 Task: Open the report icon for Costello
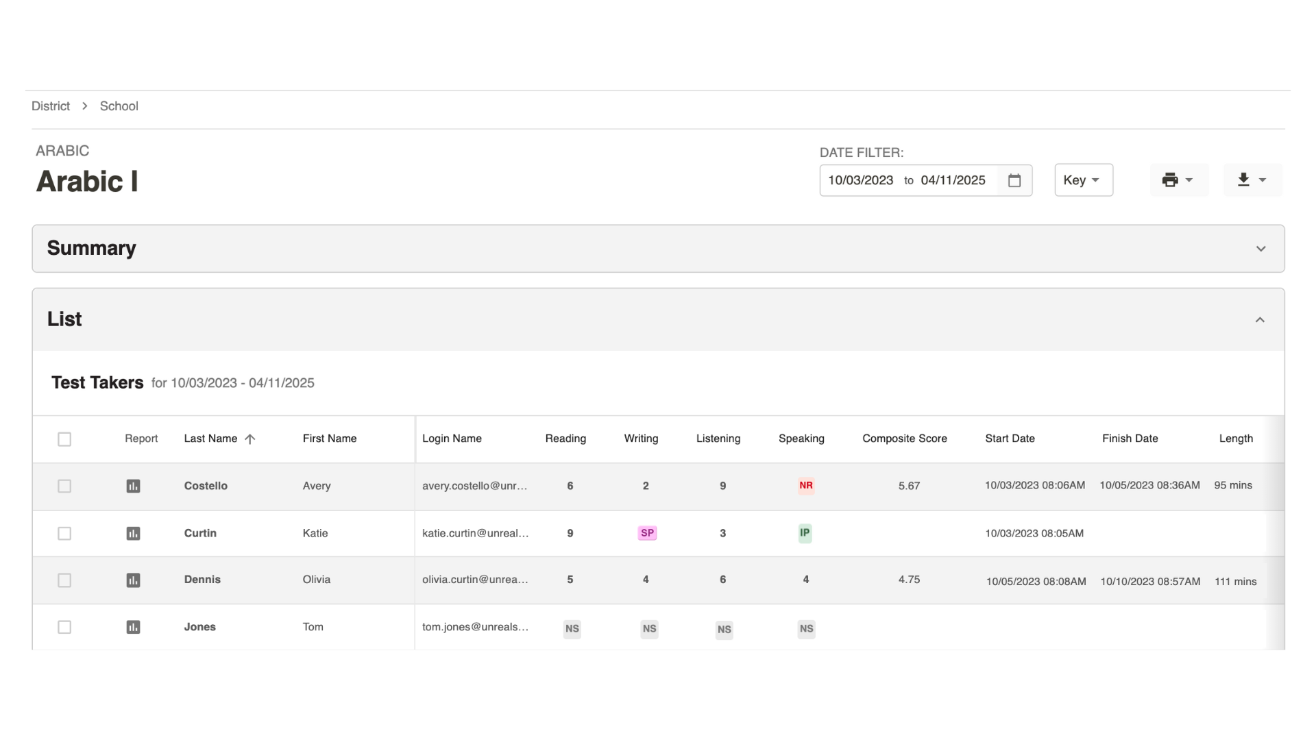click(x=133, y=486)
